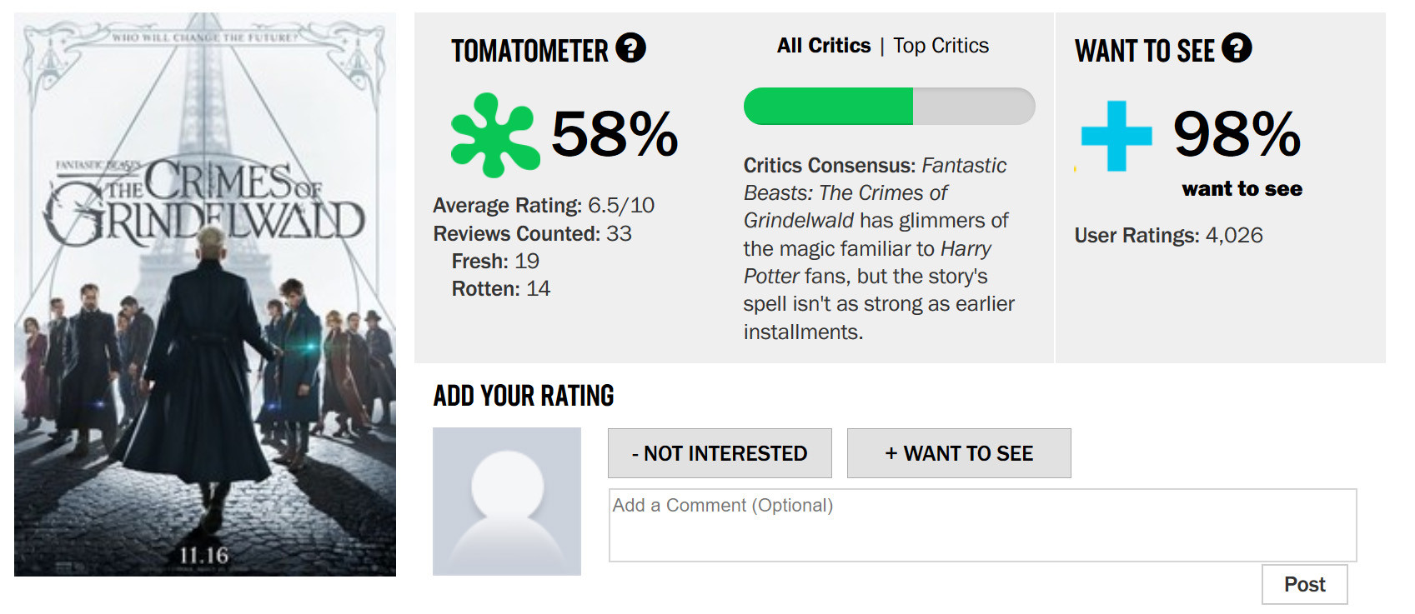Viewport: 1415px width, 614px height.
Task: Switch to the Top Critics tab
Action: (941, 46)
